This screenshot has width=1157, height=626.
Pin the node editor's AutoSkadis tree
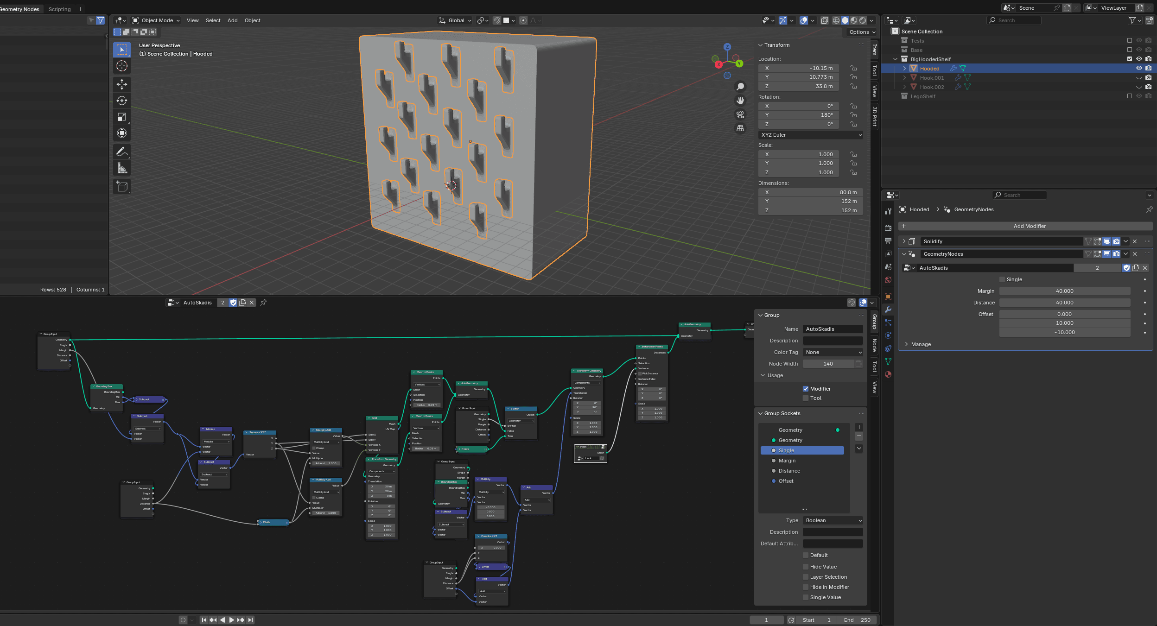263,303
